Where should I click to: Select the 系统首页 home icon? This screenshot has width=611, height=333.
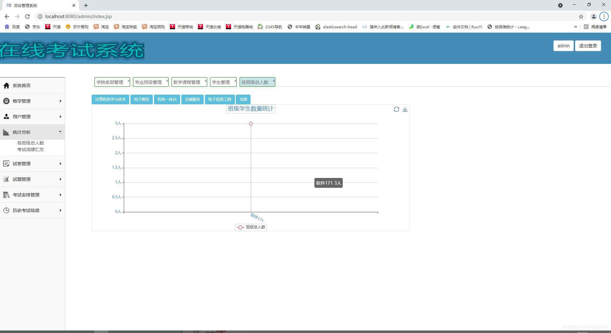click(x=6, y=85)
